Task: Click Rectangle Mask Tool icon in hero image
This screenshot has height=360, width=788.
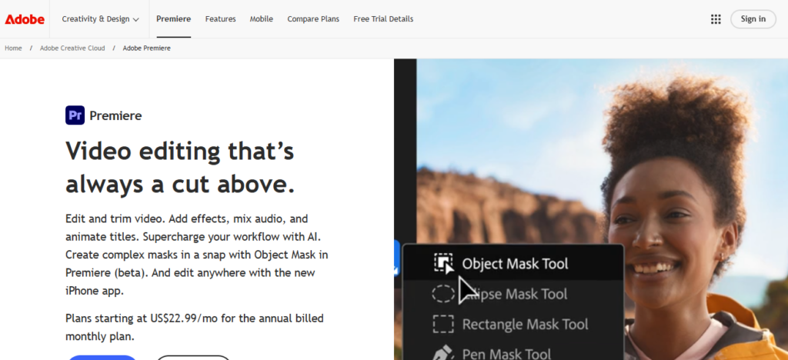Action: pos(443,324)
